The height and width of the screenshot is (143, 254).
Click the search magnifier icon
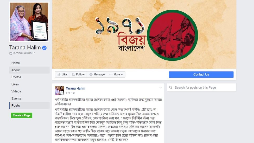[x=170, y=88]
